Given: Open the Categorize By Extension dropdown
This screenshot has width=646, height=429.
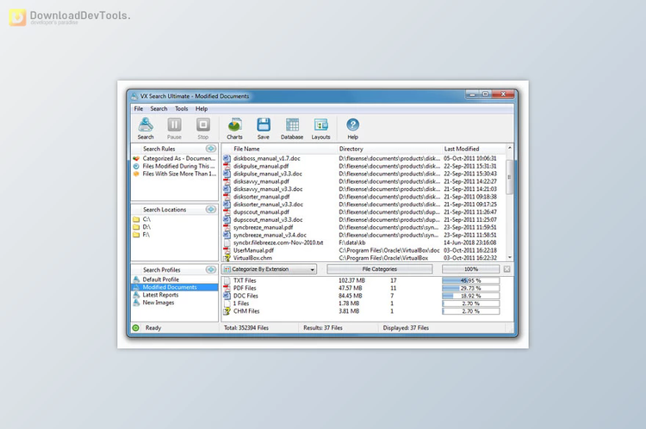Looking at the screenshot, I should pyautogui.click(x=269, y=269).
